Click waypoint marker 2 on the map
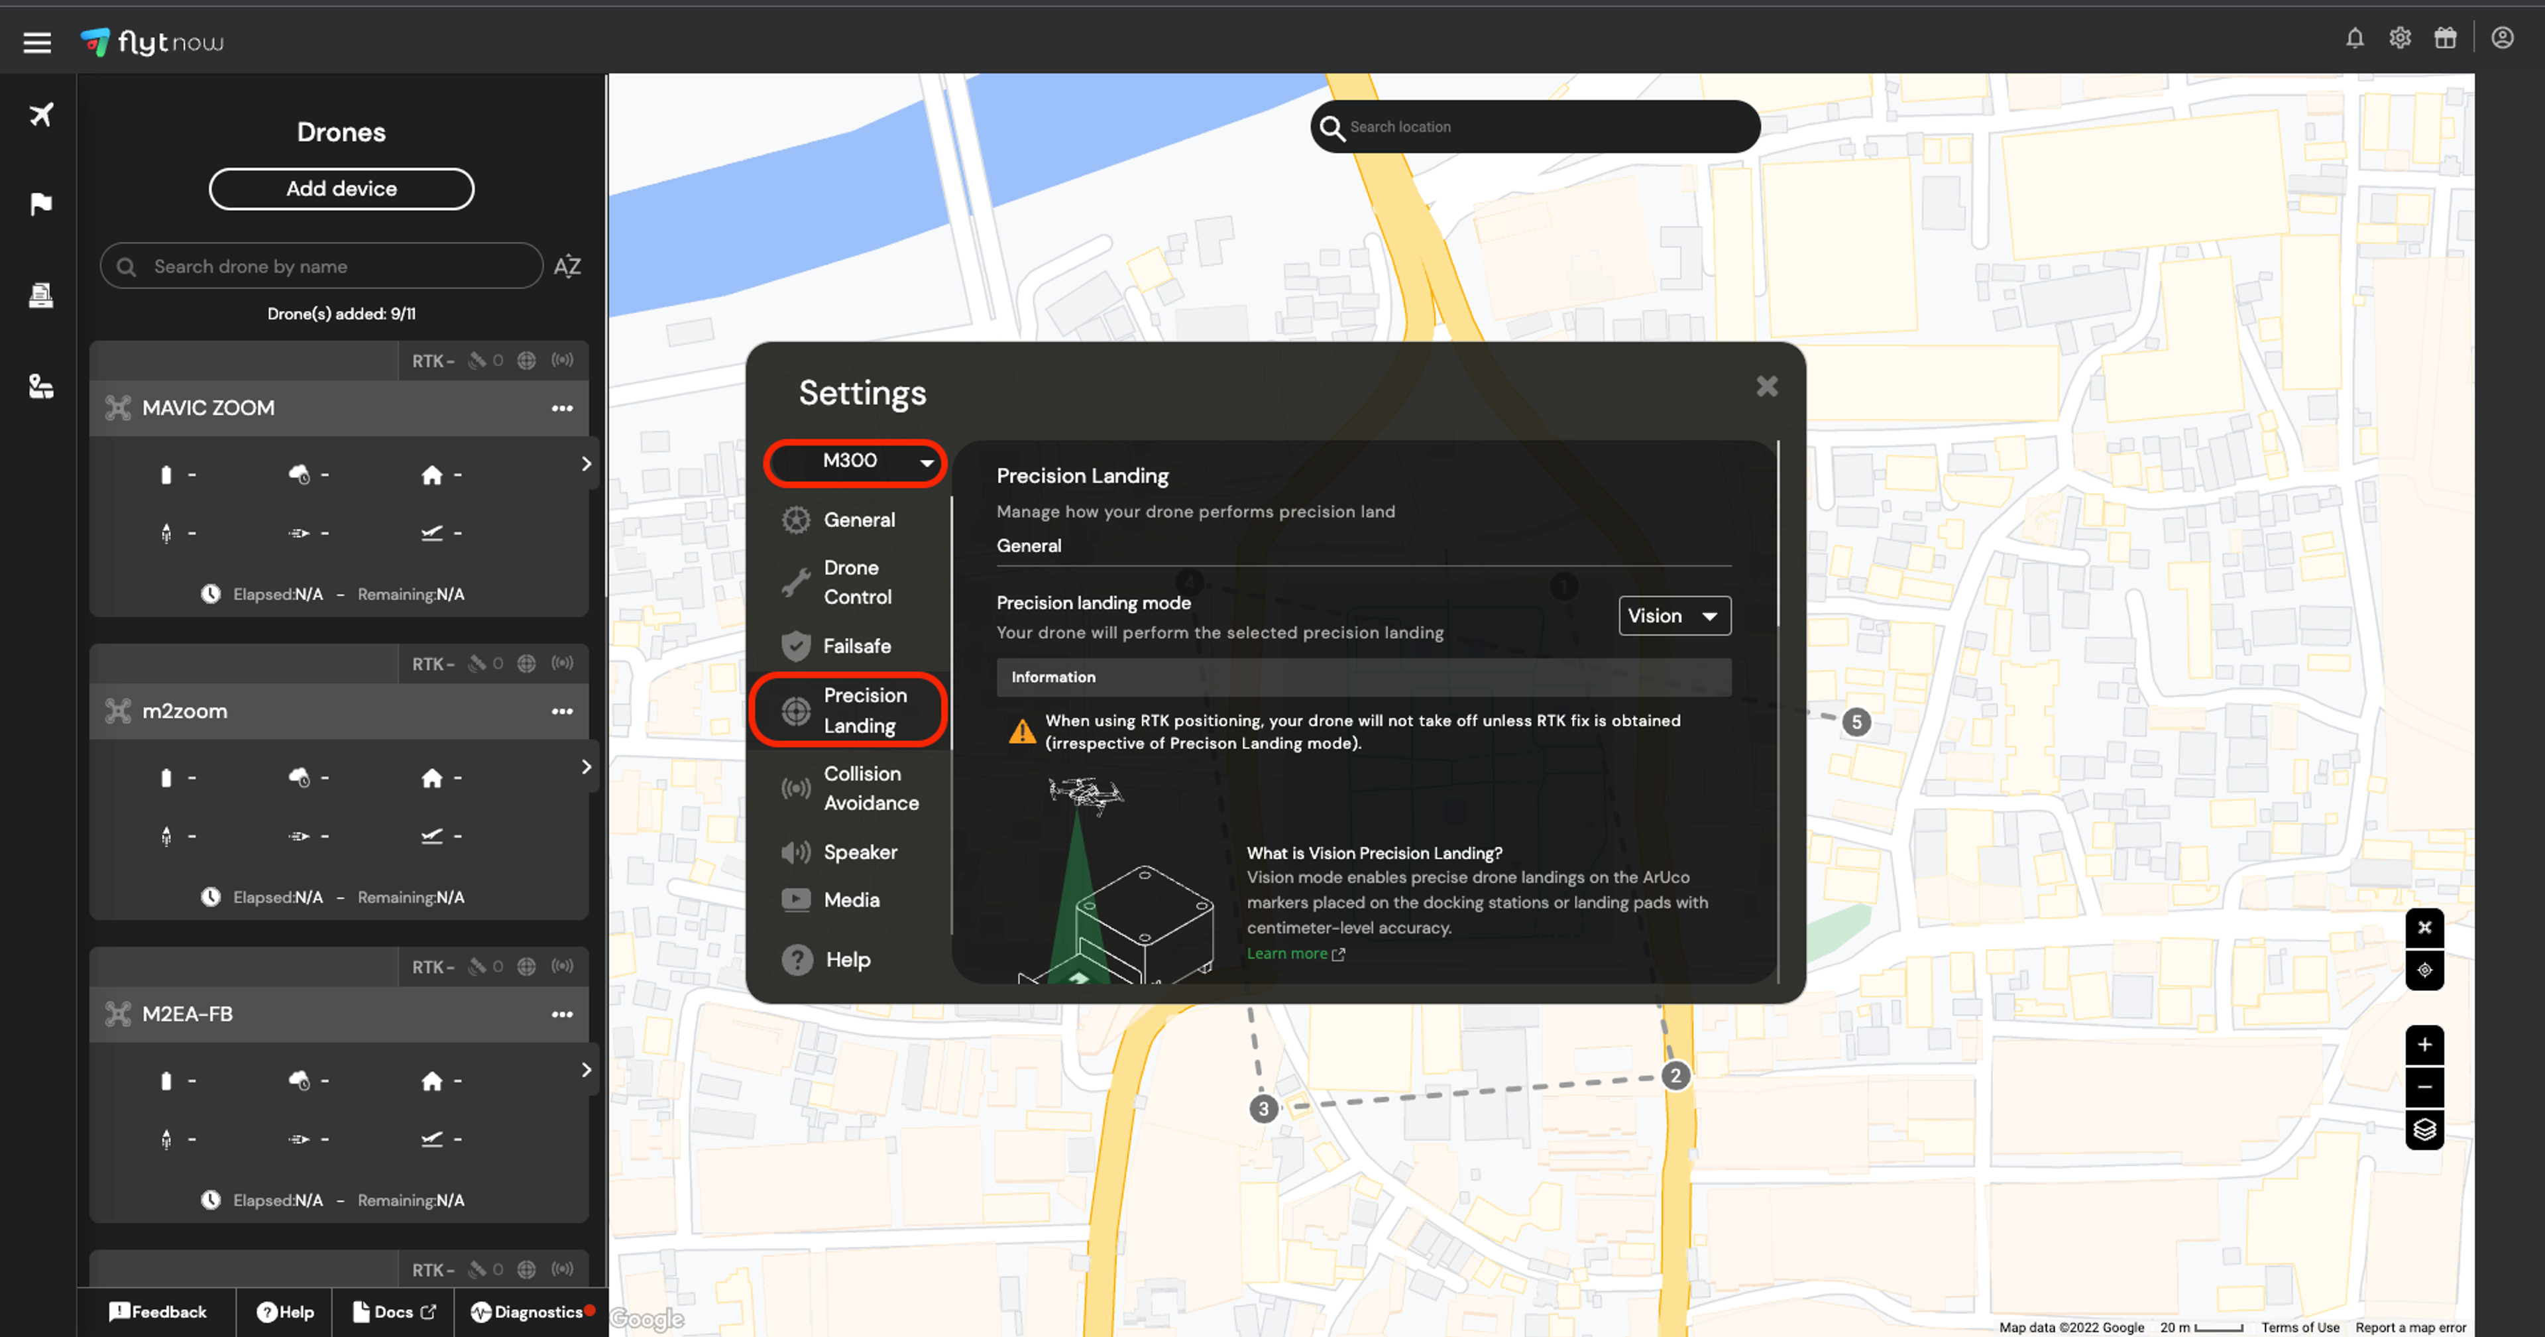The height and width of the screenshot is (1337, 2545). [1675, 1075]
